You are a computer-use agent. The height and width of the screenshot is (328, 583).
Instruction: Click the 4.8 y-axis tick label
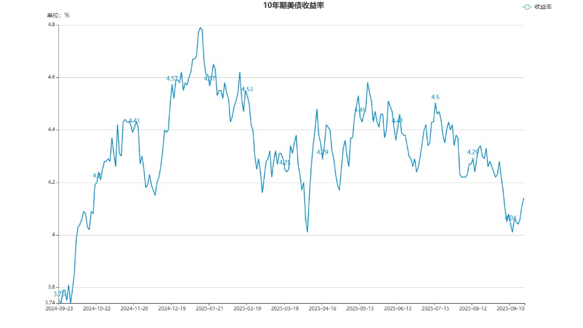click(51, 25)
